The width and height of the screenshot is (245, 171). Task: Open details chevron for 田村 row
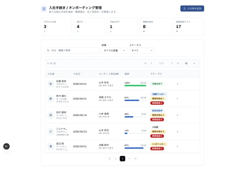point(177,115)
